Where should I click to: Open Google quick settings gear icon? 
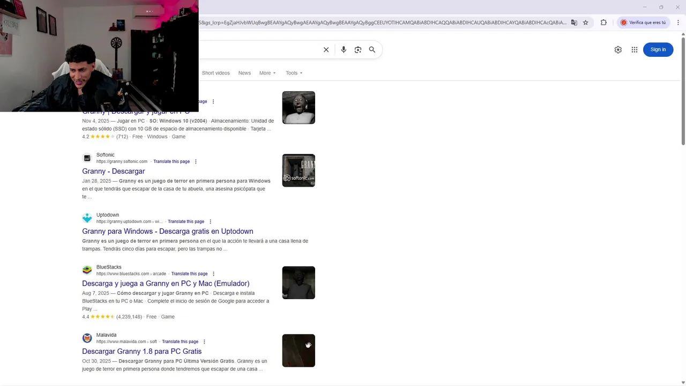(x=618, y=49)
